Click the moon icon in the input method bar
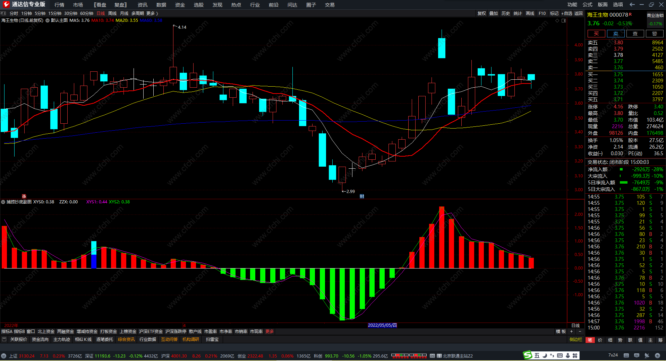This screenshot has width=666, height=361. [x=545, y=355]
